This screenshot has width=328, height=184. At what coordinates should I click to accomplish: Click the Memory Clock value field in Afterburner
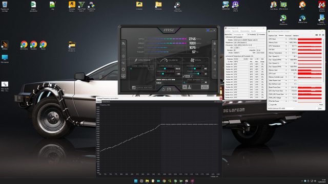(178, 74)
